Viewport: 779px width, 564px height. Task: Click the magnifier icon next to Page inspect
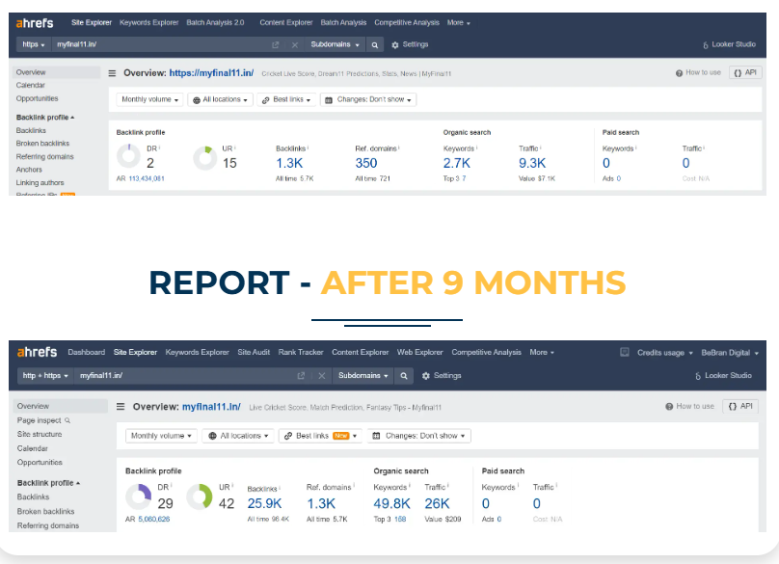[67, 421]
